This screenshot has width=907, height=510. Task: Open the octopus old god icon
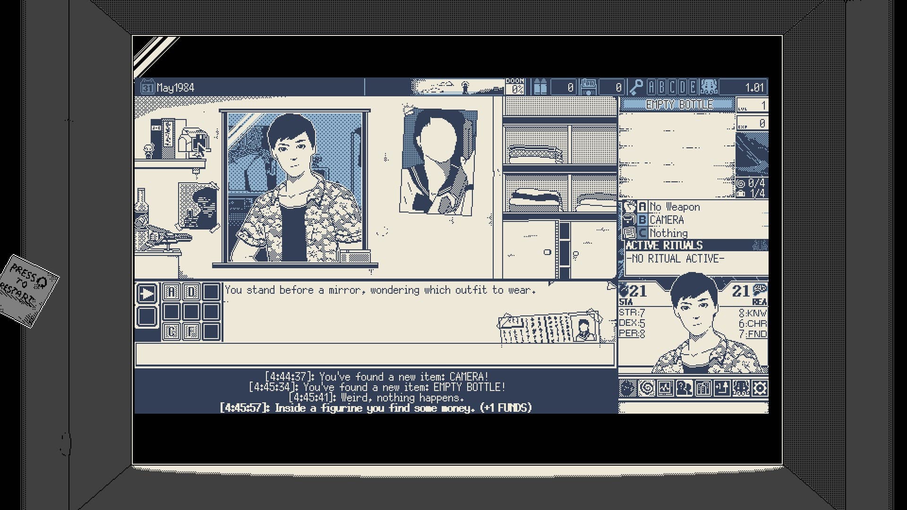pos(741,389)
